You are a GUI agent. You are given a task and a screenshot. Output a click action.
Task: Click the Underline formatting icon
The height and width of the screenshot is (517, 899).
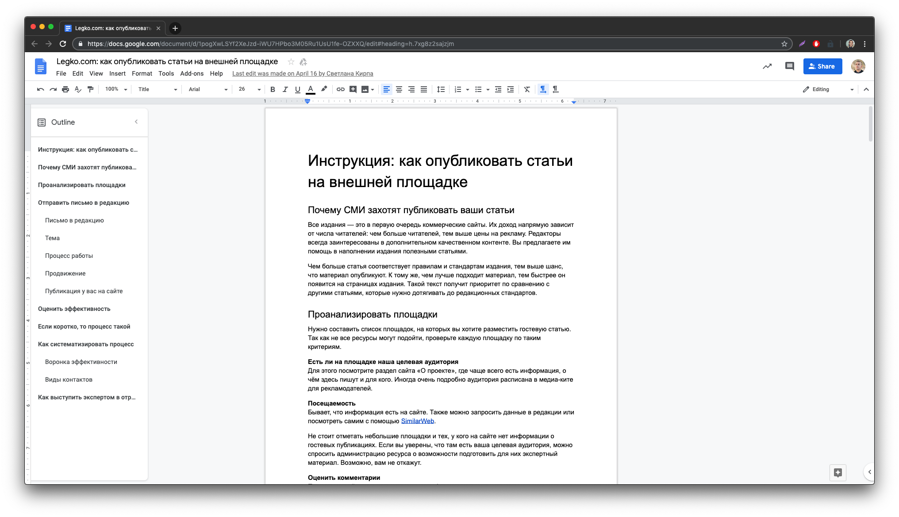click(x=297, y=89)
